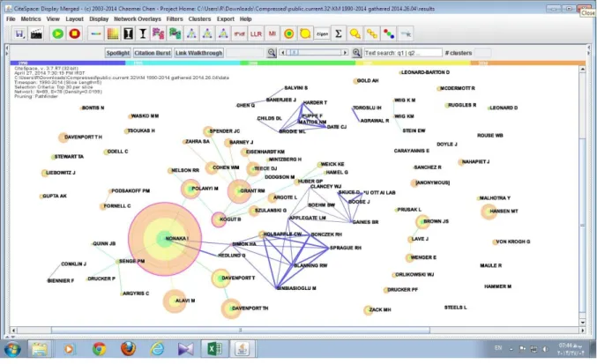The width and height of the screenshot is (597, 364).
Task: Open the File menu
Action: (x=11, y=19)
